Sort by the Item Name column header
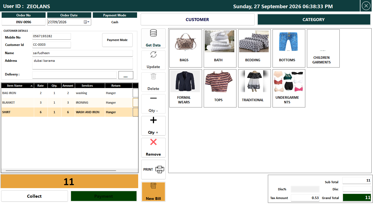The image size is (373, 210). 18,86
